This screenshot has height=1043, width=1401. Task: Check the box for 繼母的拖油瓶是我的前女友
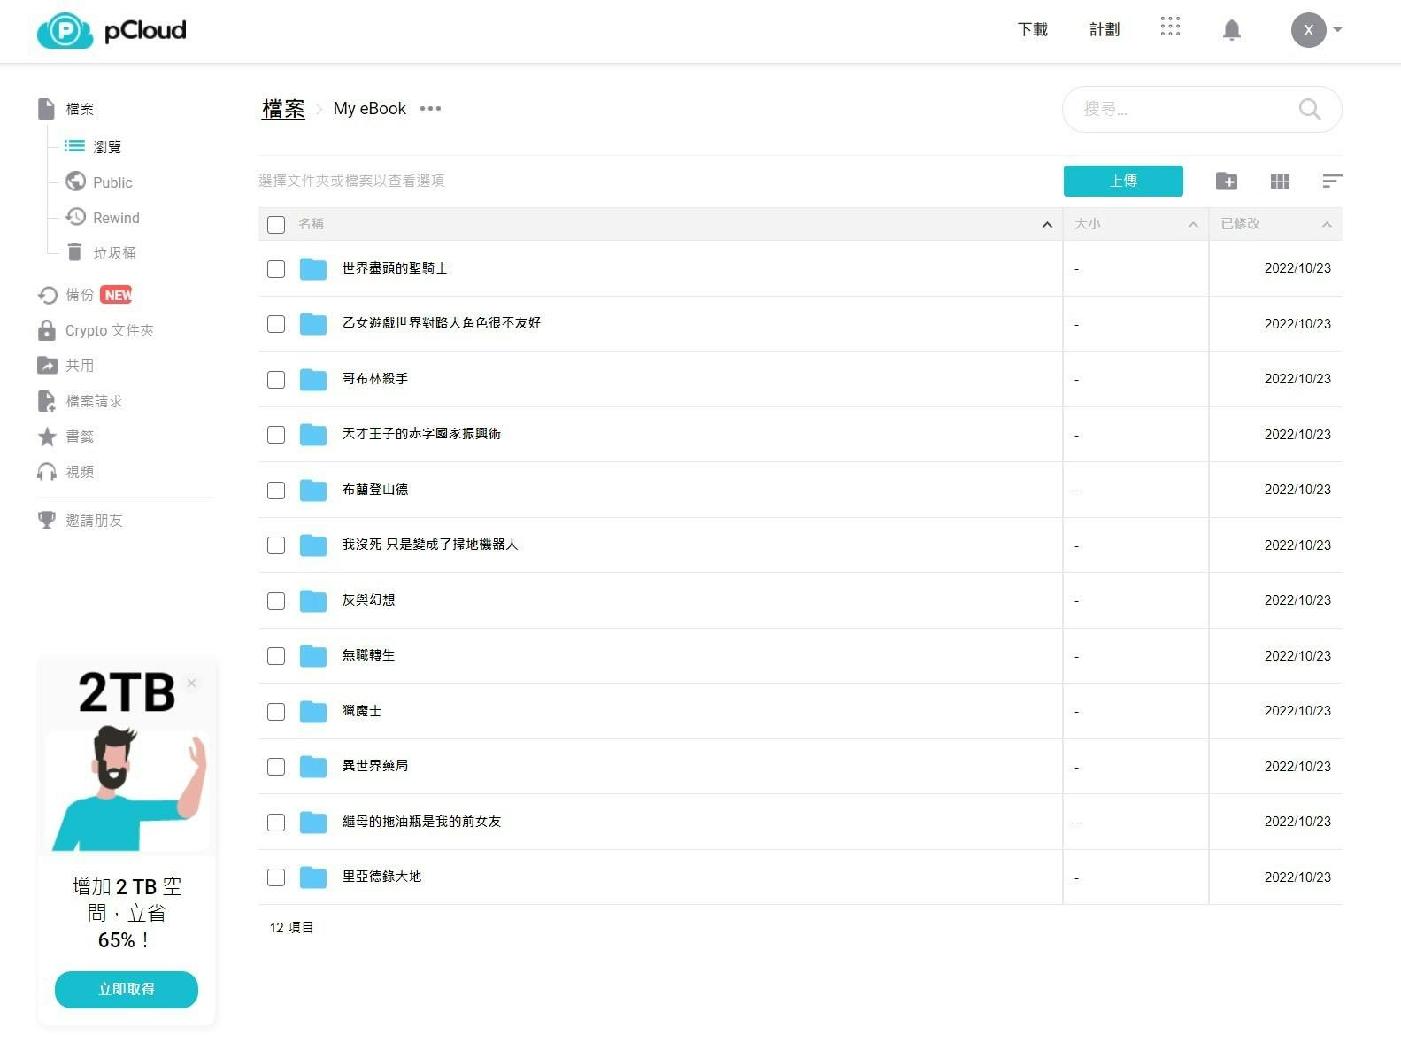276,823
